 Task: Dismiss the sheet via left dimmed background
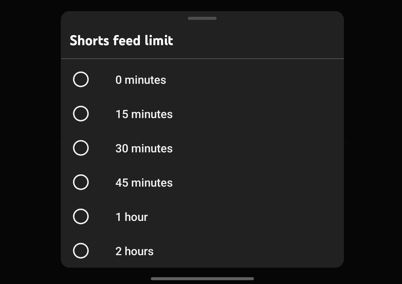[x=30, y=141]
